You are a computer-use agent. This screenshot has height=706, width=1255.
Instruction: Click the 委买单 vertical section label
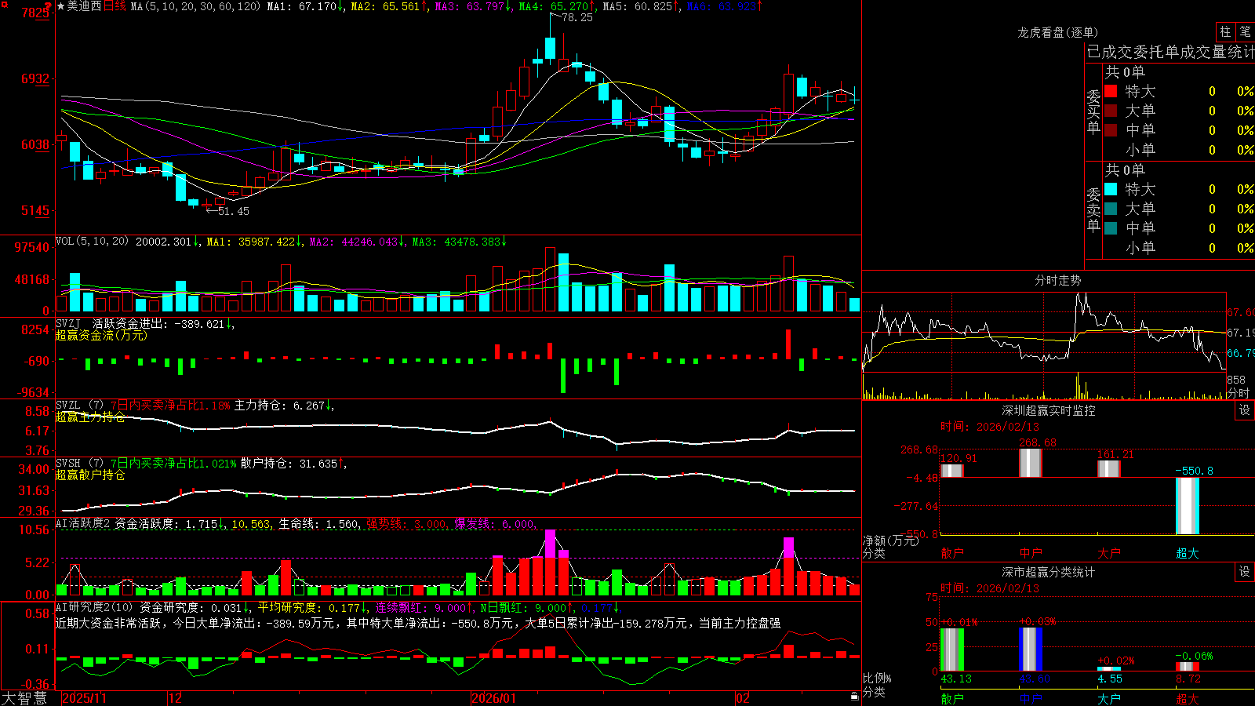click(x=1093, y=111)
